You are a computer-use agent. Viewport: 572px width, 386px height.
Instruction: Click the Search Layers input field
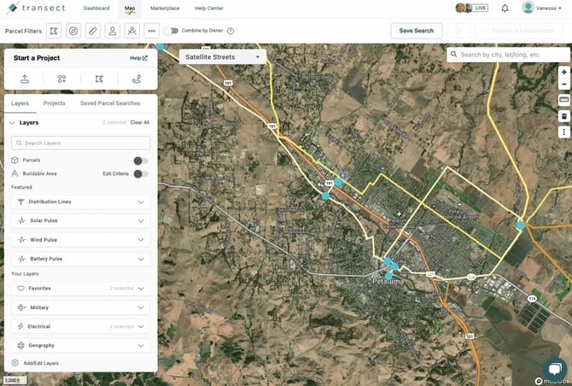point(81,143)
